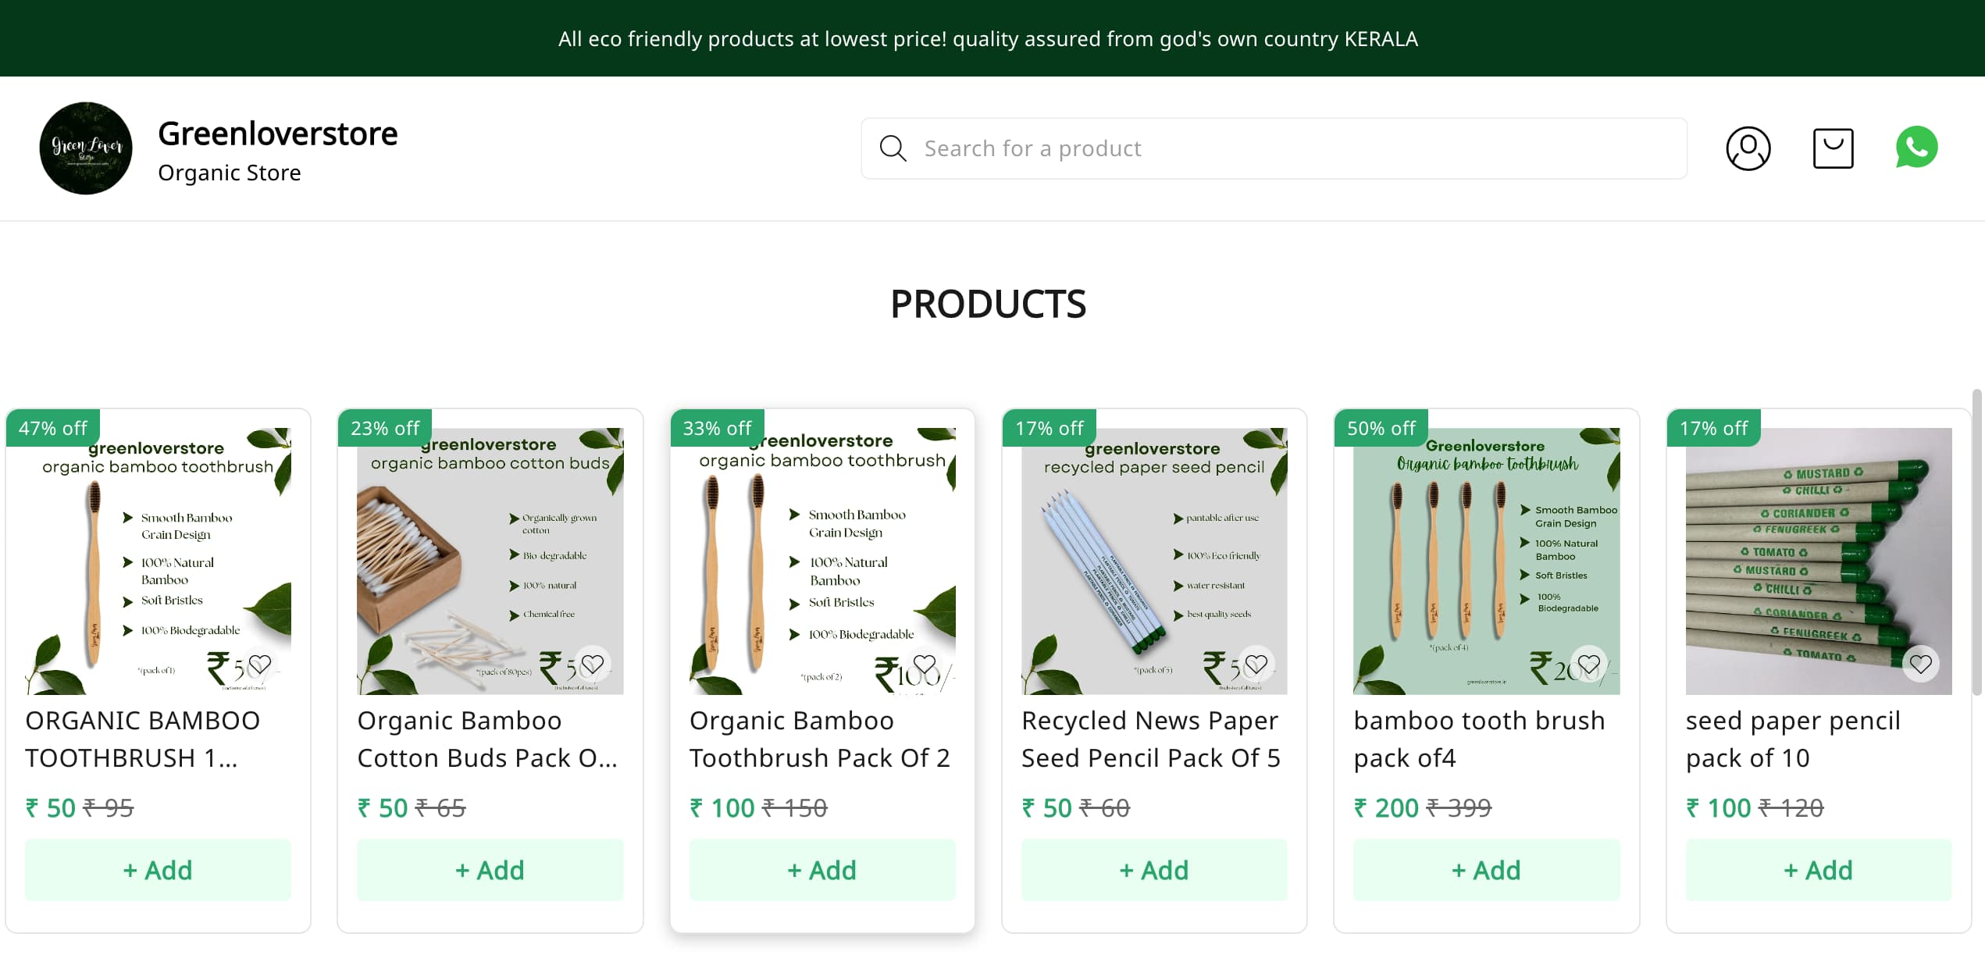Click the WhatsApp chat icon
Screen dimensions: 1985x973
pyautogui.click(x=1916, y=147)
